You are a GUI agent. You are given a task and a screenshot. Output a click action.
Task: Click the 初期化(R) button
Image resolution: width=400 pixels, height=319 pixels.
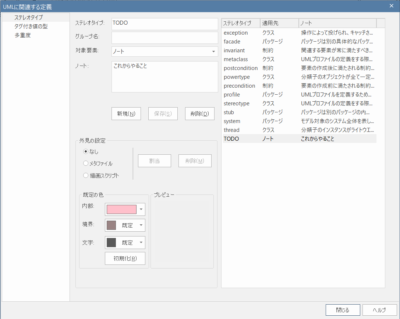(x=125, y=259)
